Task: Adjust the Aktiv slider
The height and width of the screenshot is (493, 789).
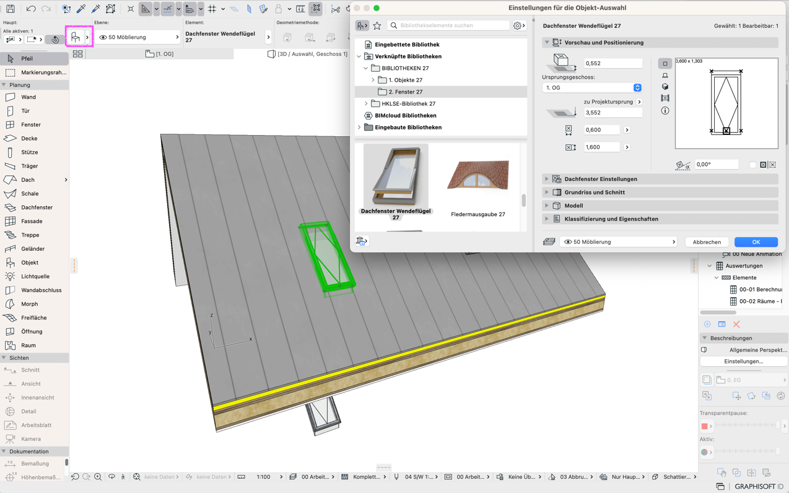Action: (x=747, y=452)
